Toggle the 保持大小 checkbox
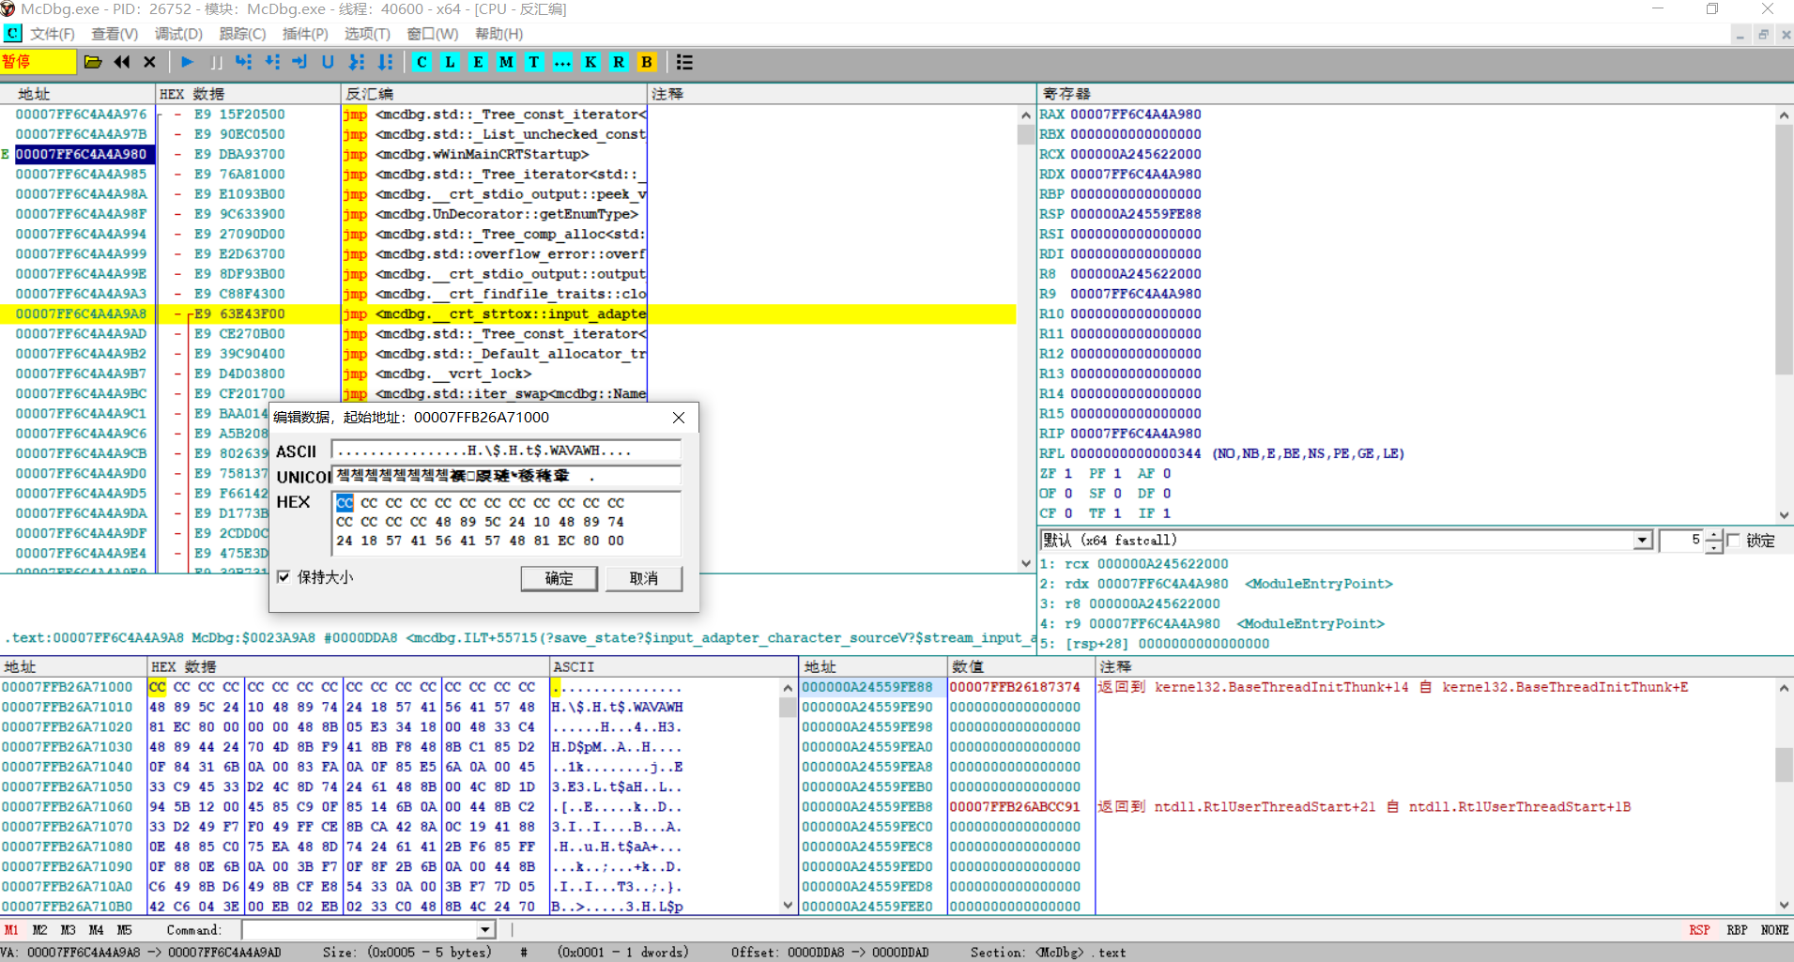 coord(284,577)
